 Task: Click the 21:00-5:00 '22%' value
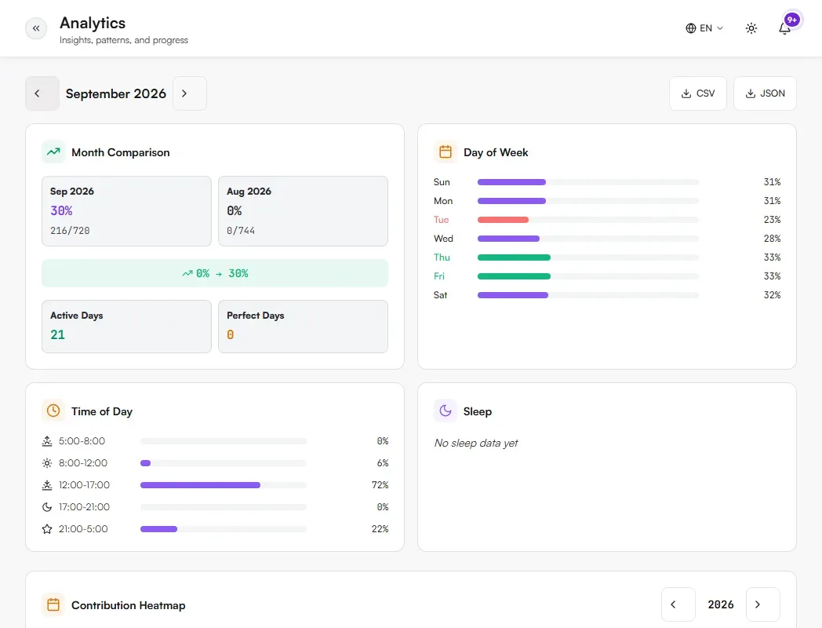click(380, 529)
